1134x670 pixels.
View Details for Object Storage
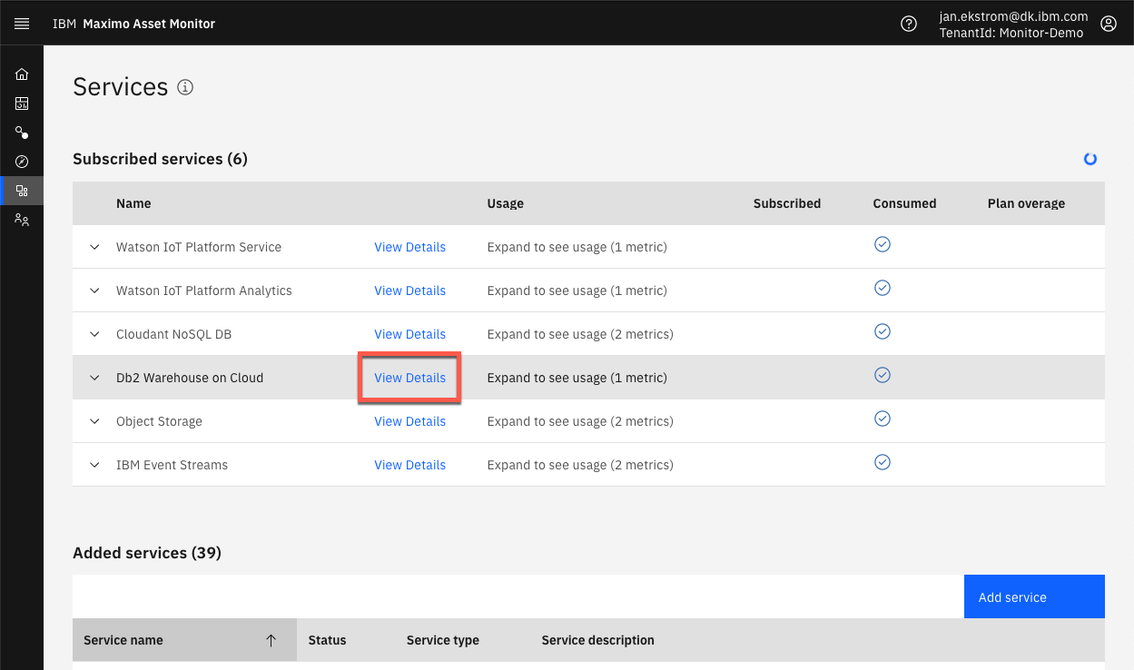(409, 421)
